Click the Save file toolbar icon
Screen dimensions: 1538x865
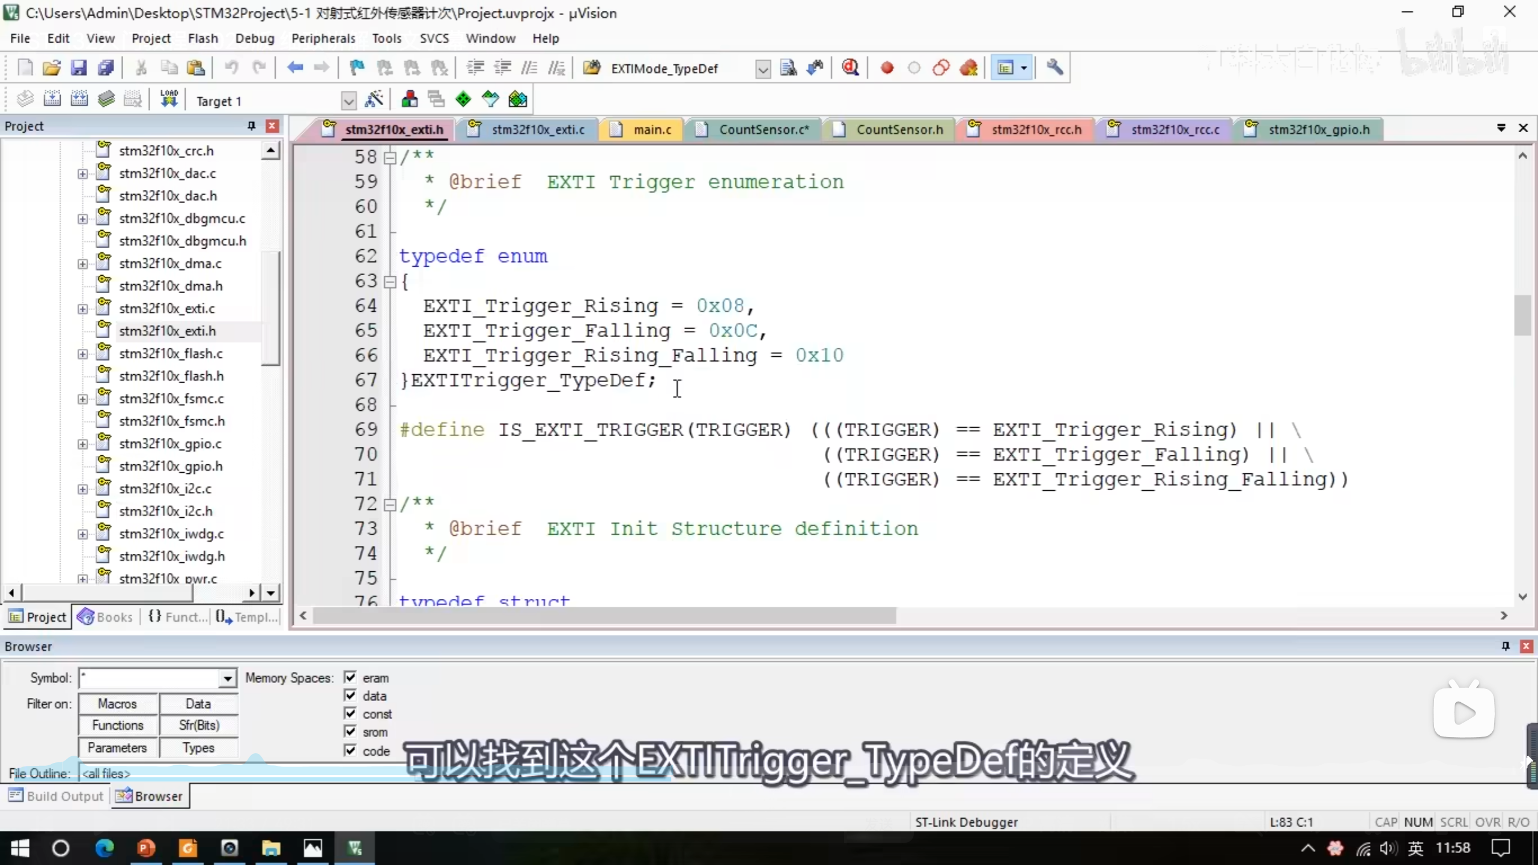(79, 68)
